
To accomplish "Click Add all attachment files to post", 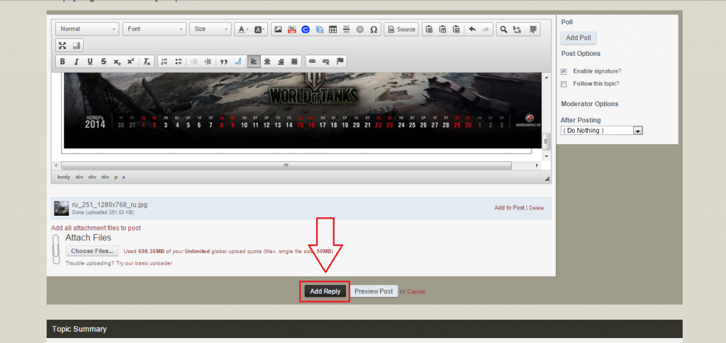I will tap(96, 228).
